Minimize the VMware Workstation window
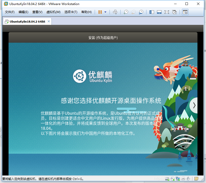 click(x=175, y=4)
